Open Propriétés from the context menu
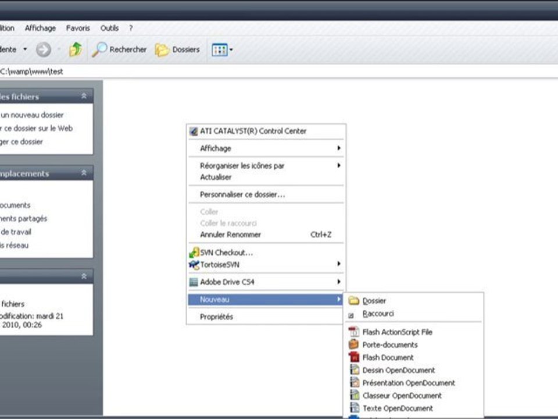The height and width of the screenshot is (419, 558). click(x=266, y=317)
